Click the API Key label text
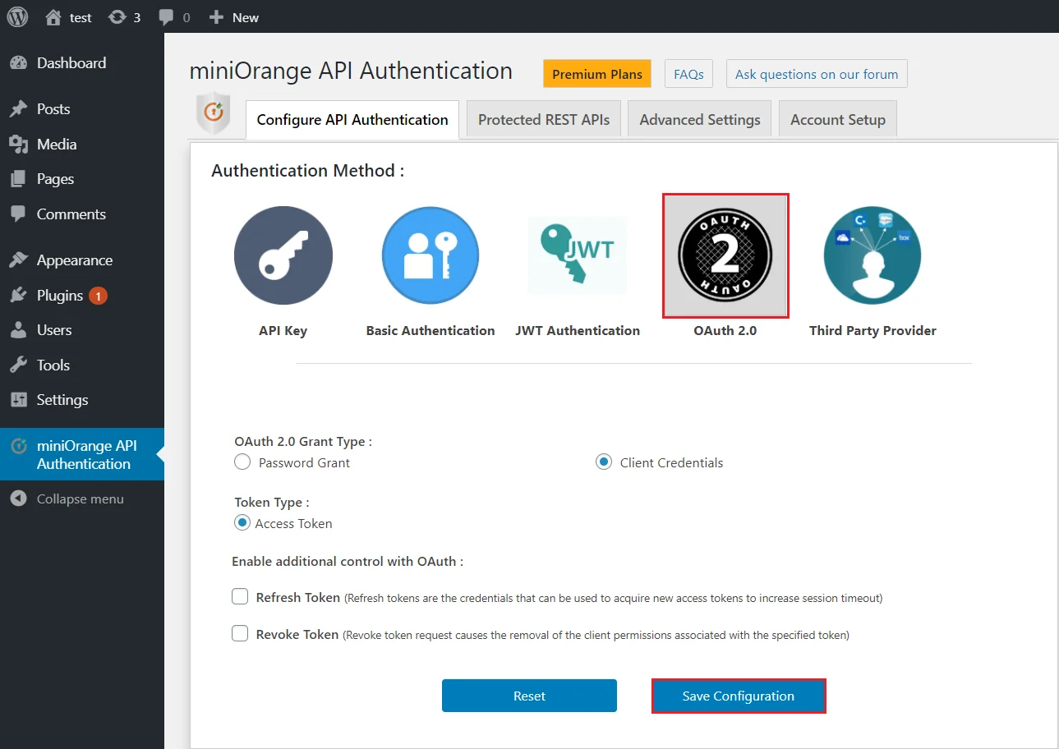The height and width of the screenshot is (749, 1059). (283, 330)
